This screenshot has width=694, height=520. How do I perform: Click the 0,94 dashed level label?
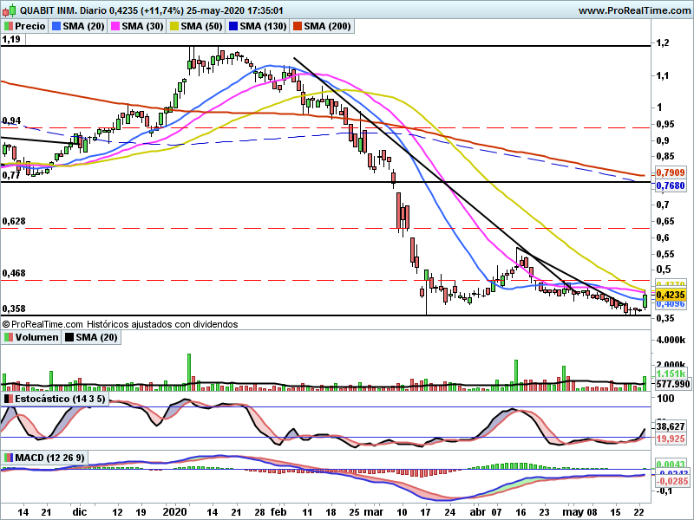[x=11, y=120]
